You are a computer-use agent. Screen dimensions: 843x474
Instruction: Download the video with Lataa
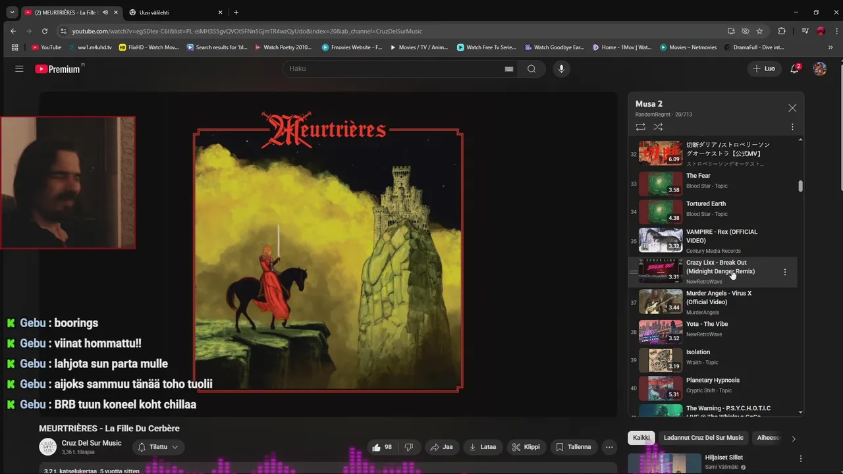click(x=482, y=447)
